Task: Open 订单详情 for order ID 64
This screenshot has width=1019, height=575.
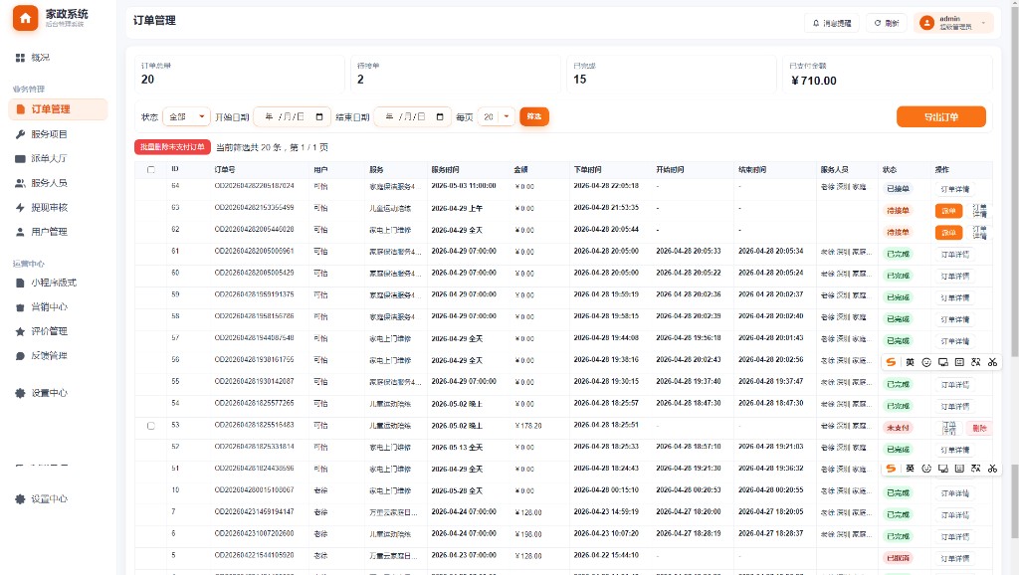Action: click(954, 189)
